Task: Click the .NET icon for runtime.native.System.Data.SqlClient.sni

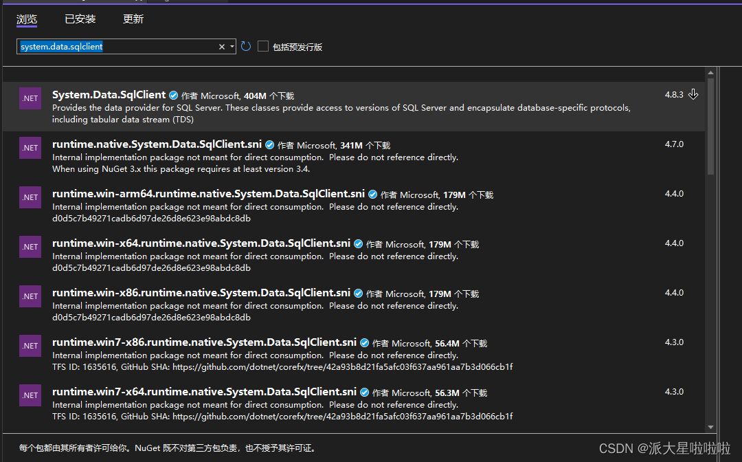Action: (x=30, y=147)
